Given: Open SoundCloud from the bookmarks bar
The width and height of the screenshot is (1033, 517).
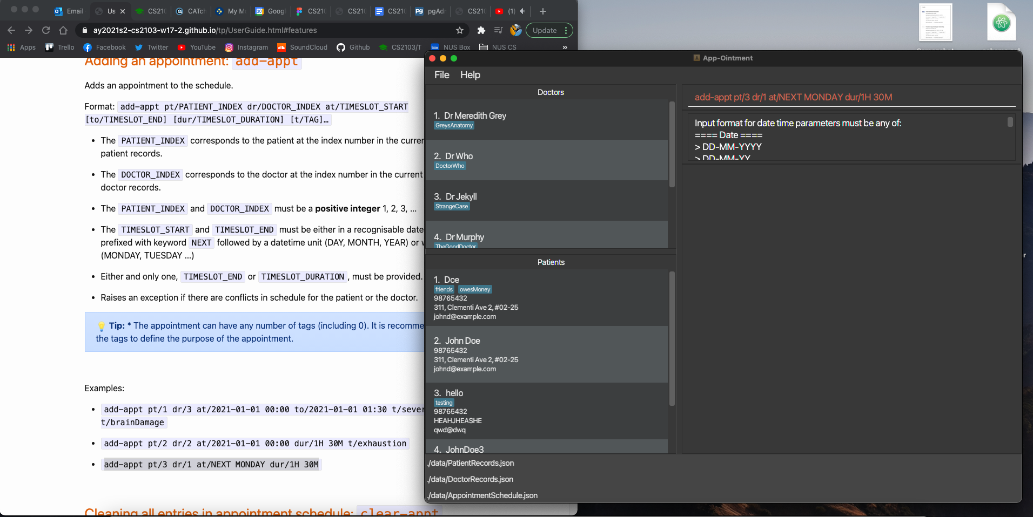Looking at the screenshot, I should (302, 47).
